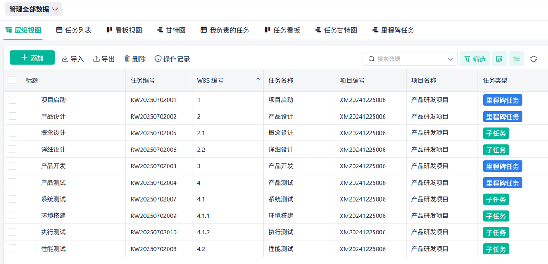The width and height of the screenshot is (548, 264).
Task: Check the 项目启动 row checkbox
Action: pos(12,100)
